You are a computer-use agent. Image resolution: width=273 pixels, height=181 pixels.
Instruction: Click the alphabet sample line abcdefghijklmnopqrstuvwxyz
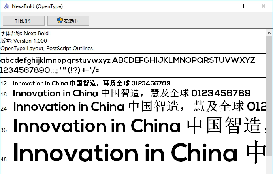(128, 60)
